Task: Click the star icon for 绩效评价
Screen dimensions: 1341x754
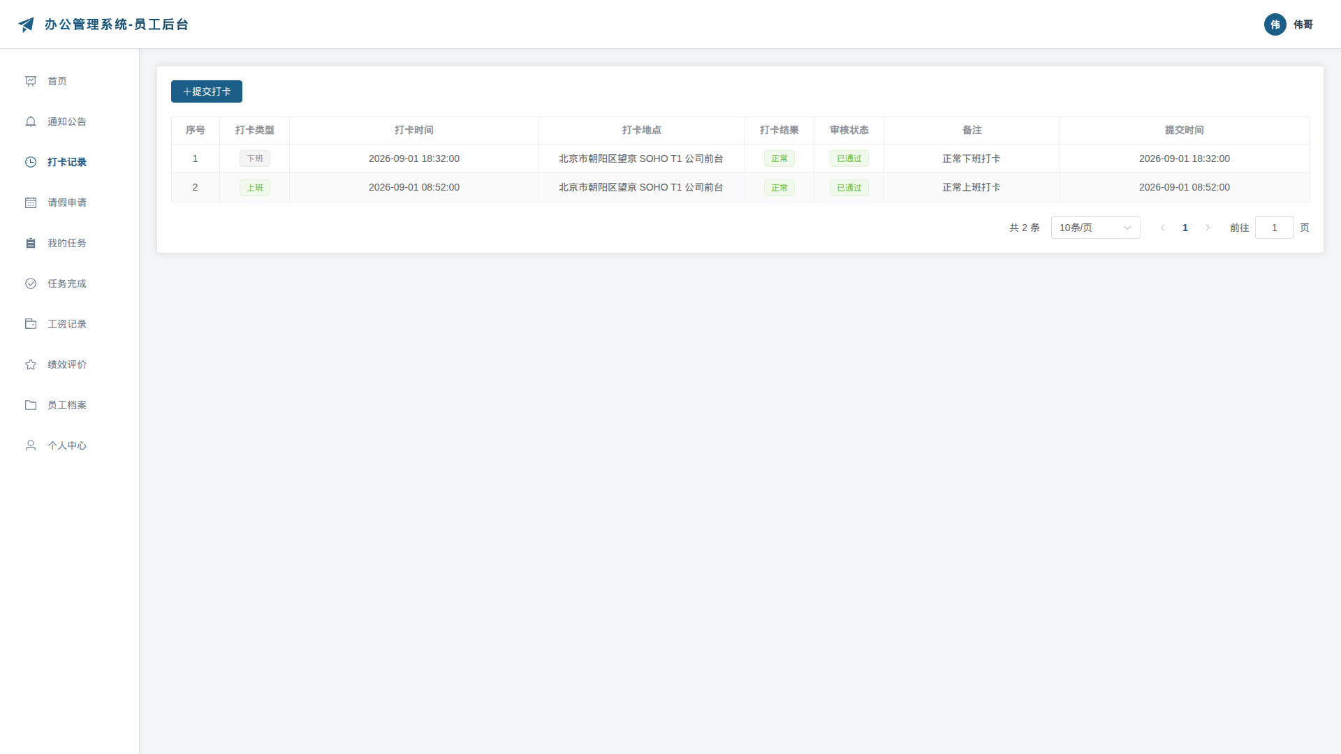Action: point(31,364)
